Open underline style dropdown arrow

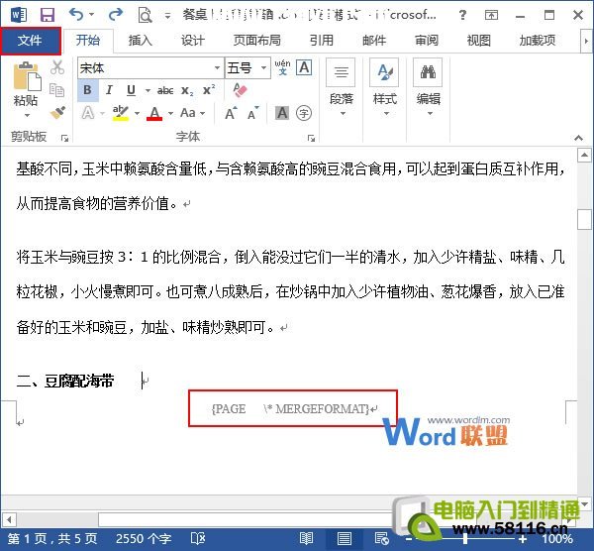(x=148, y=90)
